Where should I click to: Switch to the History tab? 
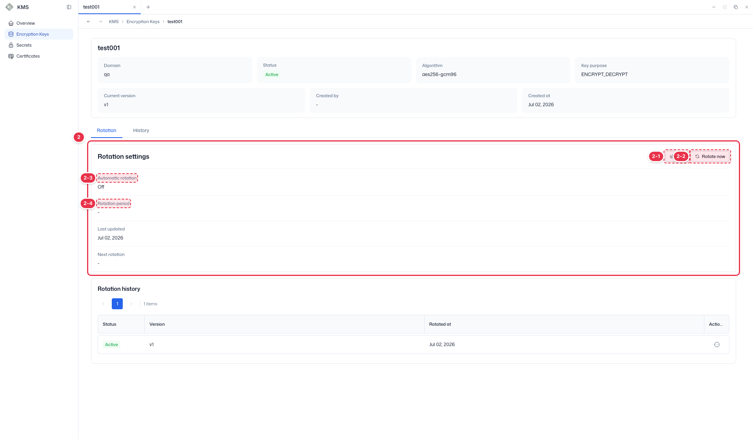[x=141, y=131]
